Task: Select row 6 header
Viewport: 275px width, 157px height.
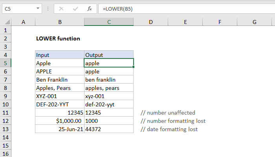Action: tap(5, 71)
